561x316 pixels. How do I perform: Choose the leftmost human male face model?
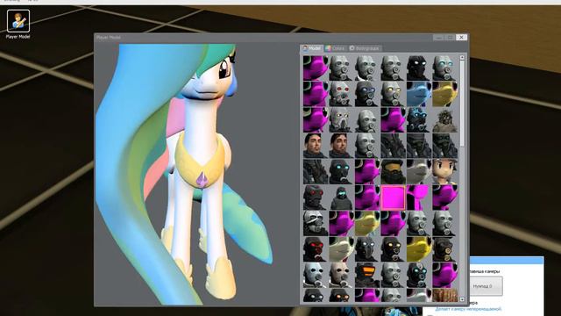click(316, 146)
